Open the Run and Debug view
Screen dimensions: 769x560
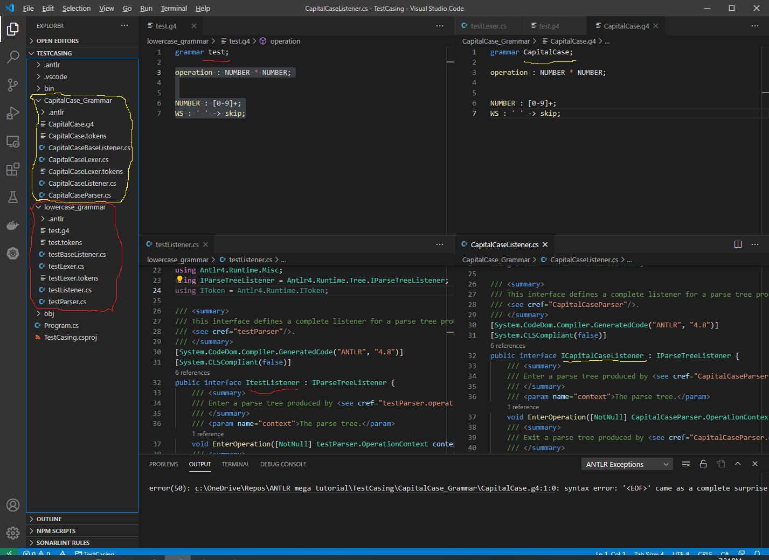click(13, 113)
